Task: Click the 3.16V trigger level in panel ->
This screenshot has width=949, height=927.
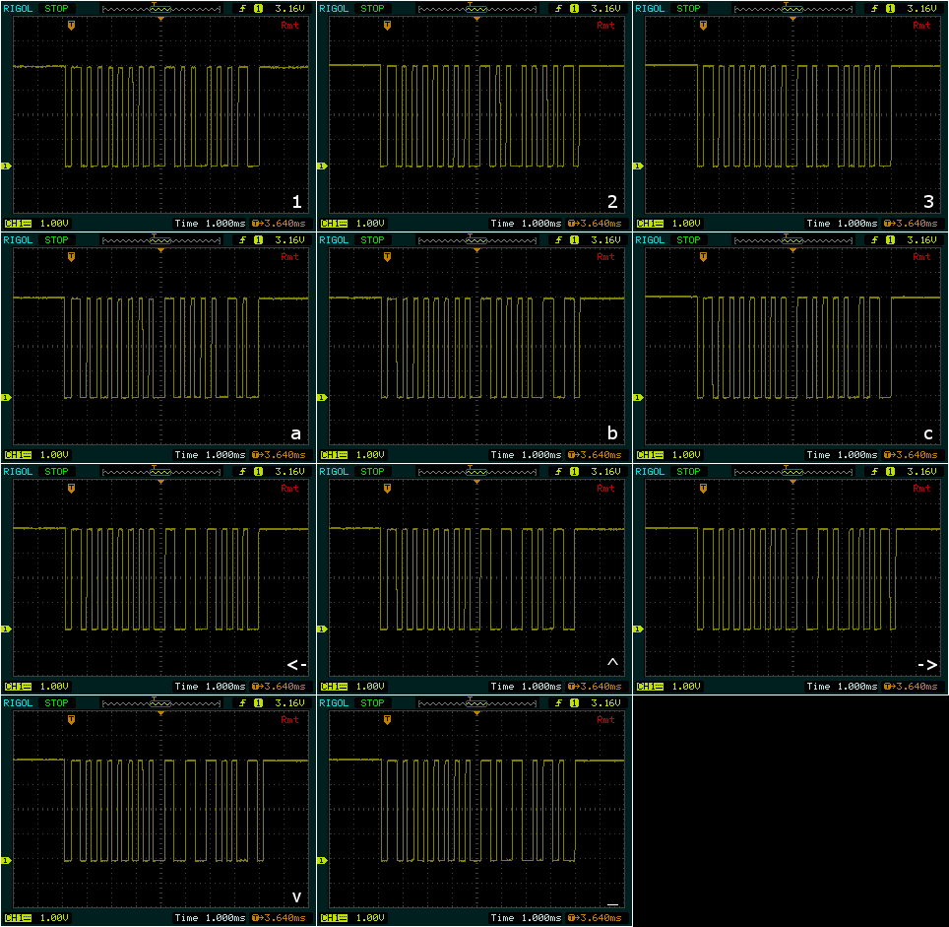Action: coord(921,471)
